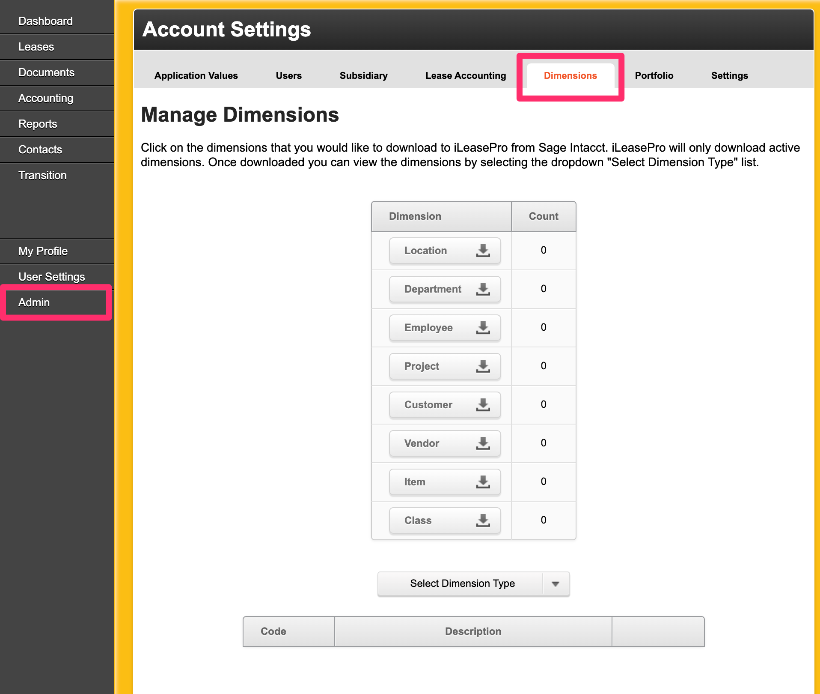
Task: Open Leases in the sidebar
Action: (x=36, y=47)
